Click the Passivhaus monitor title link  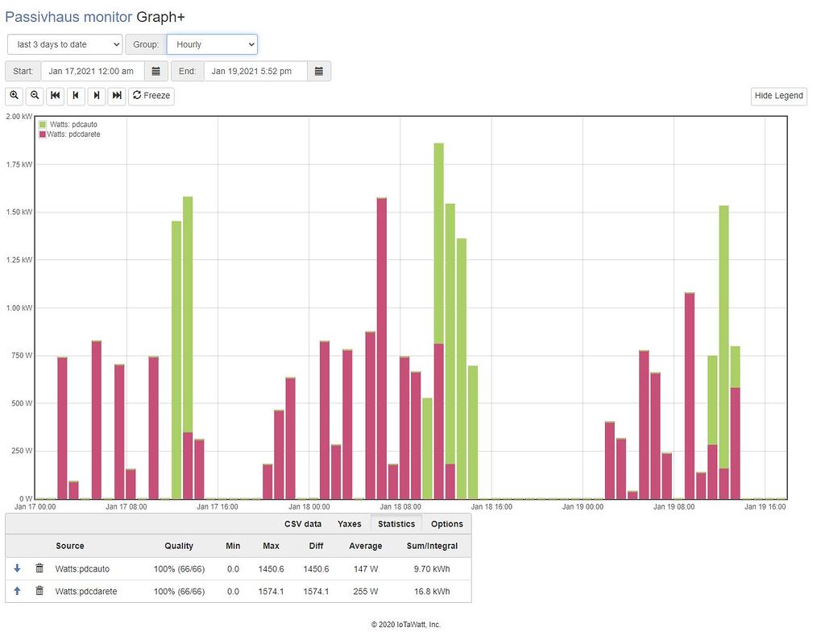pos(69,17)
